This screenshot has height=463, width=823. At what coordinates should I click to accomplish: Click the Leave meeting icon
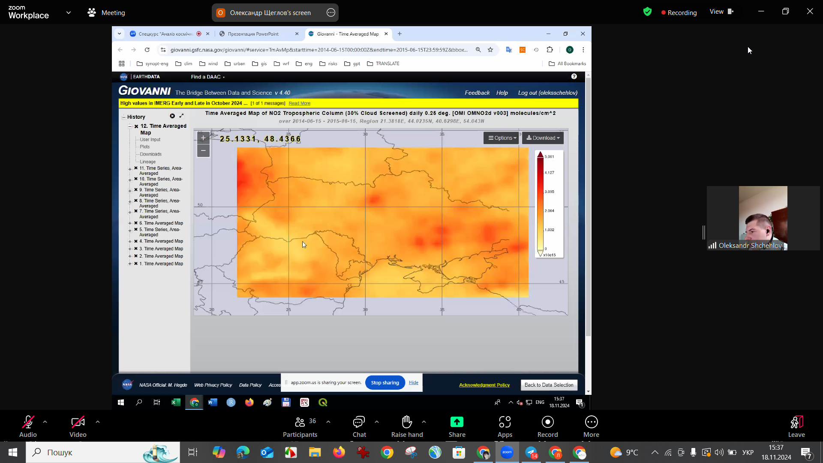pos(796,422)
